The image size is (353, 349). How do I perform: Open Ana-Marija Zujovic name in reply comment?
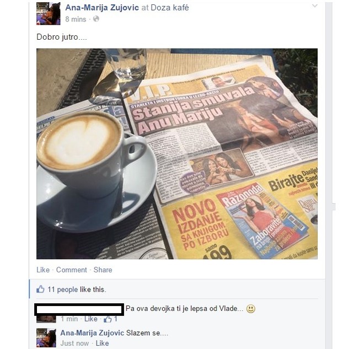tap(92, 333)
